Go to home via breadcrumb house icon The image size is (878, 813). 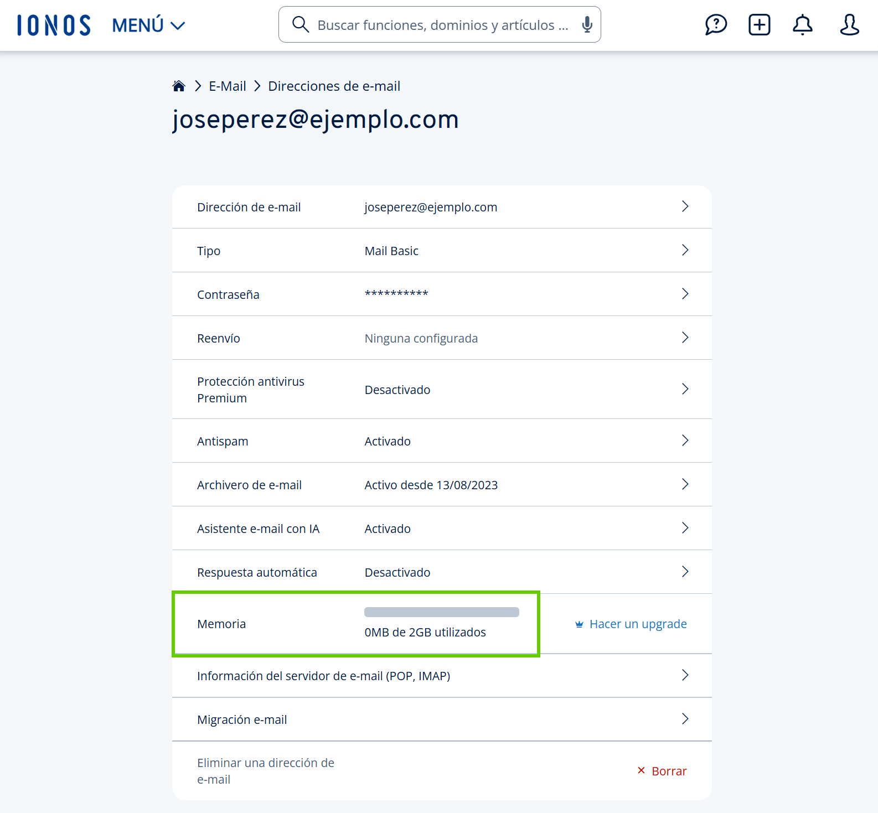coord(179,86)
